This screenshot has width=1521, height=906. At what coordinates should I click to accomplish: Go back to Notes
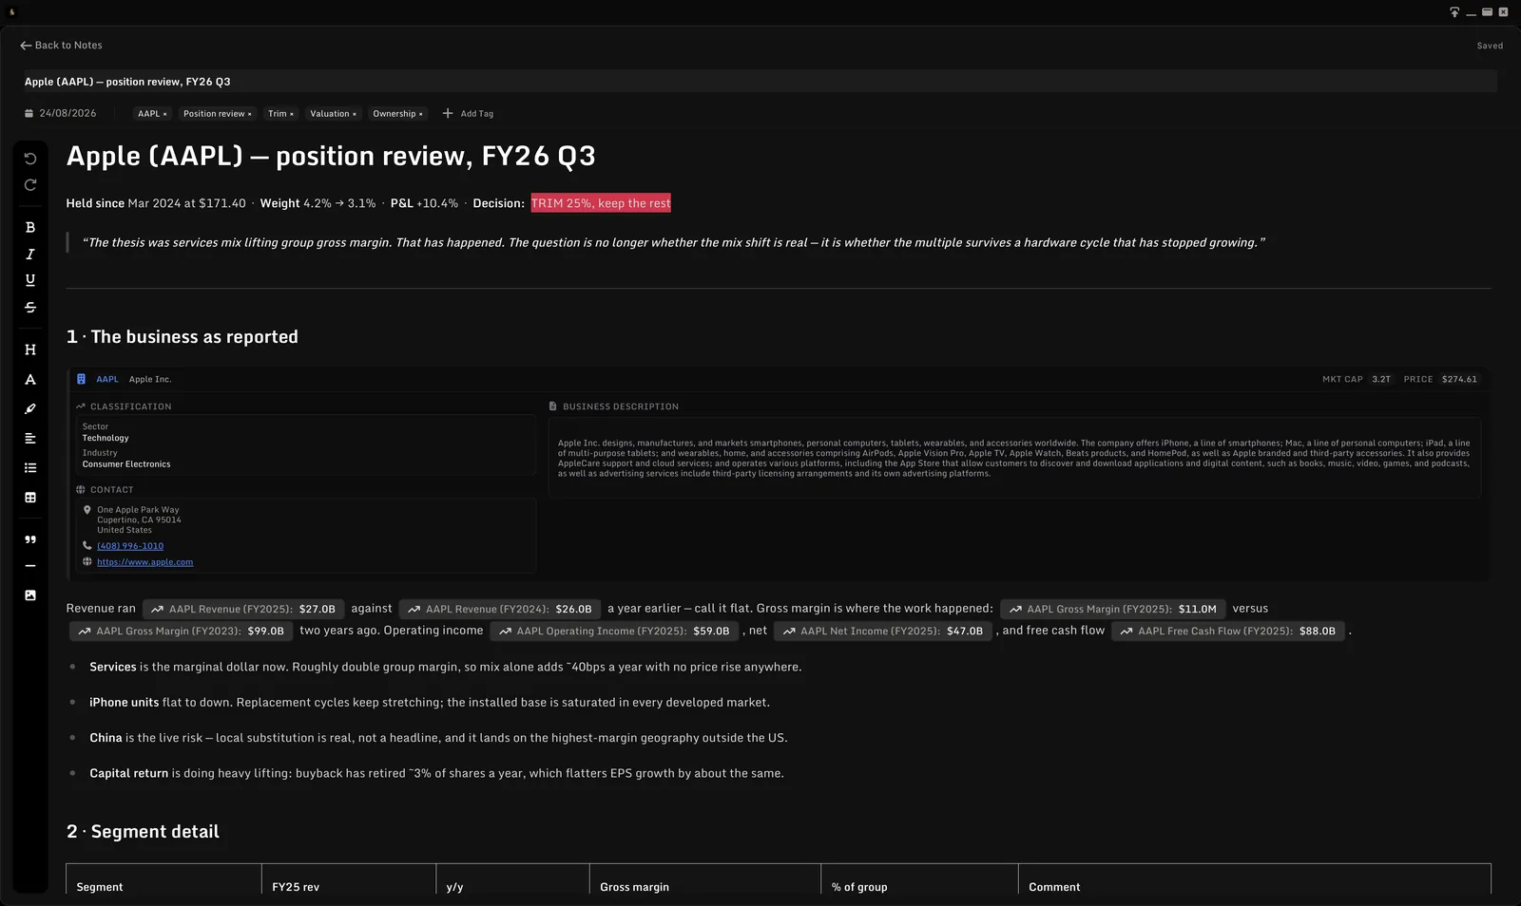pos(61,46)
